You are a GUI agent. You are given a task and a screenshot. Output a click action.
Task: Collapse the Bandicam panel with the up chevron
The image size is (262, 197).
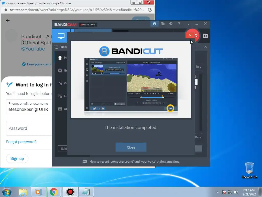pos(205,47)
